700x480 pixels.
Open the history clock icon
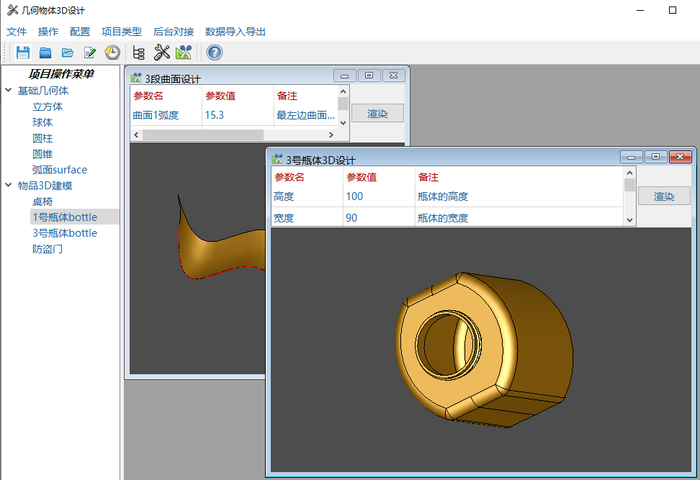(112, 53)
